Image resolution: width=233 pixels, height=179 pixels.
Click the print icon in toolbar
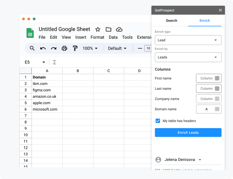click(x=64, y=48)
